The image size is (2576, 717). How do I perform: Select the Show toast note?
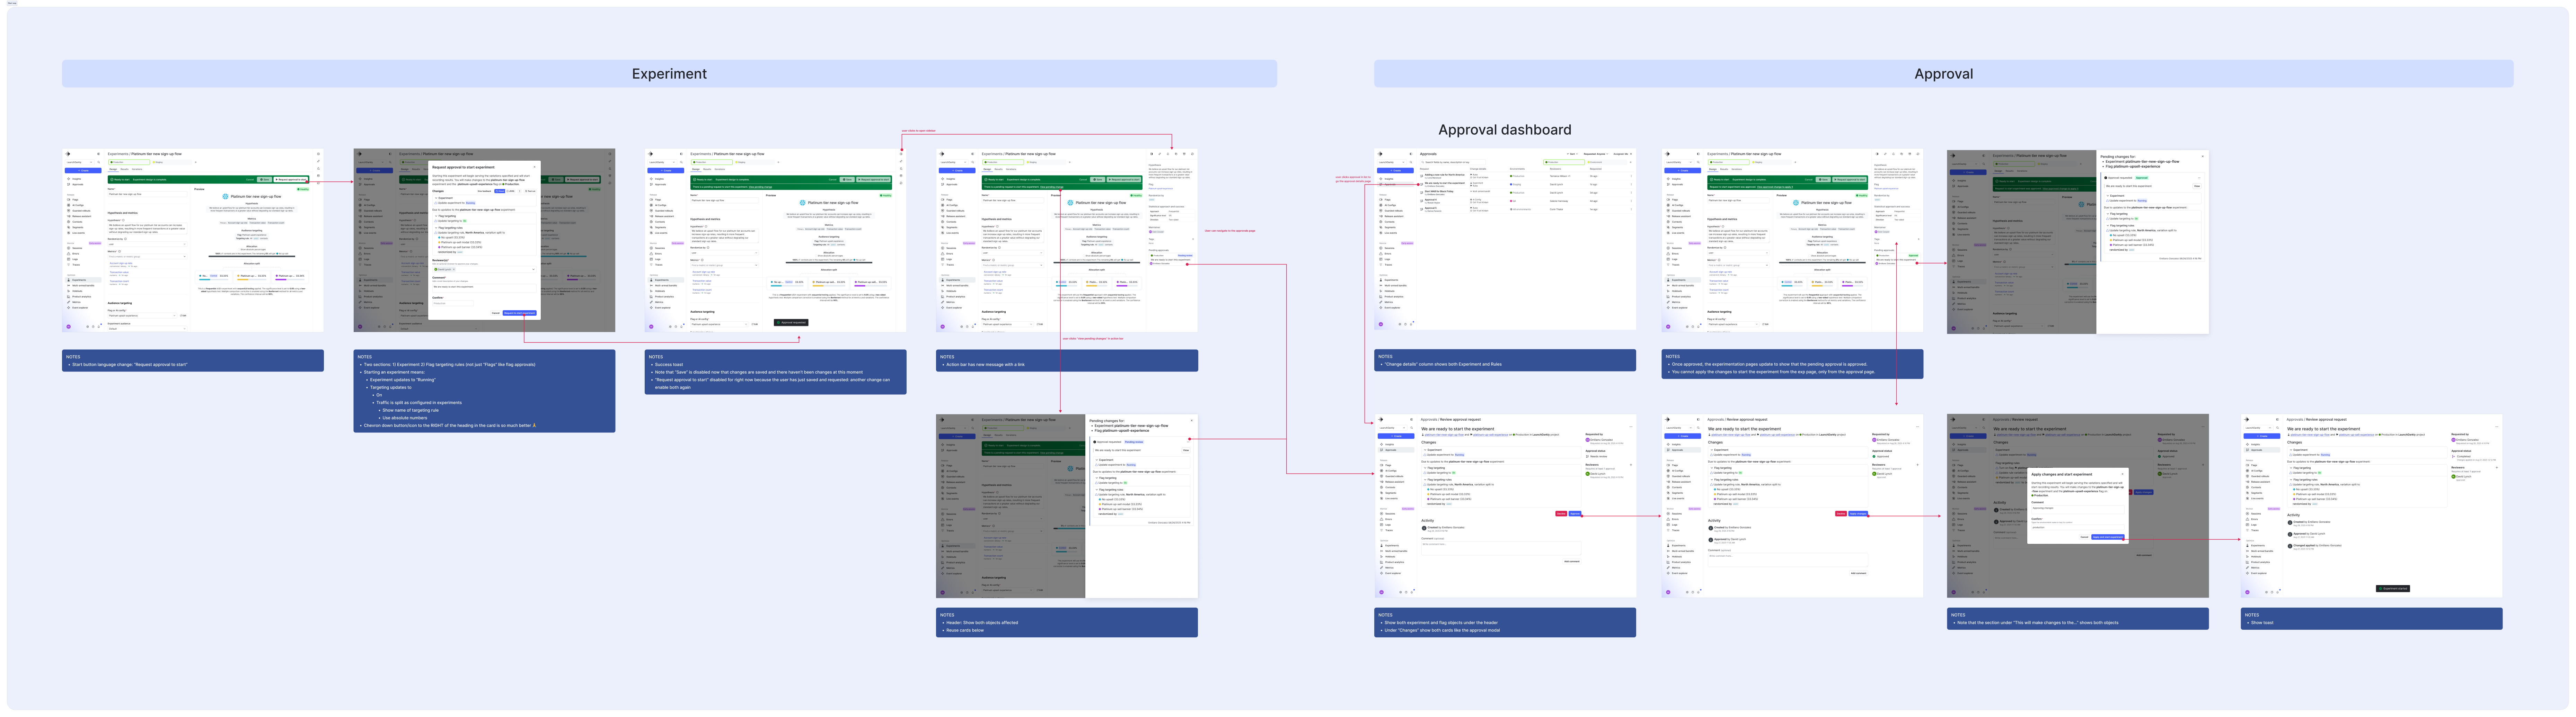2372,619
